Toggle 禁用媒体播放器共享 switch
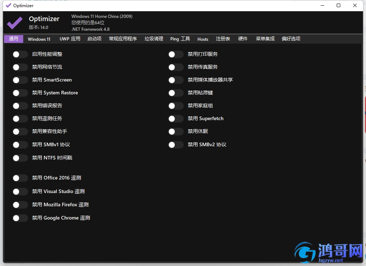Image resolution: width=366 pixels, height=266 pixels. point(176,80)
